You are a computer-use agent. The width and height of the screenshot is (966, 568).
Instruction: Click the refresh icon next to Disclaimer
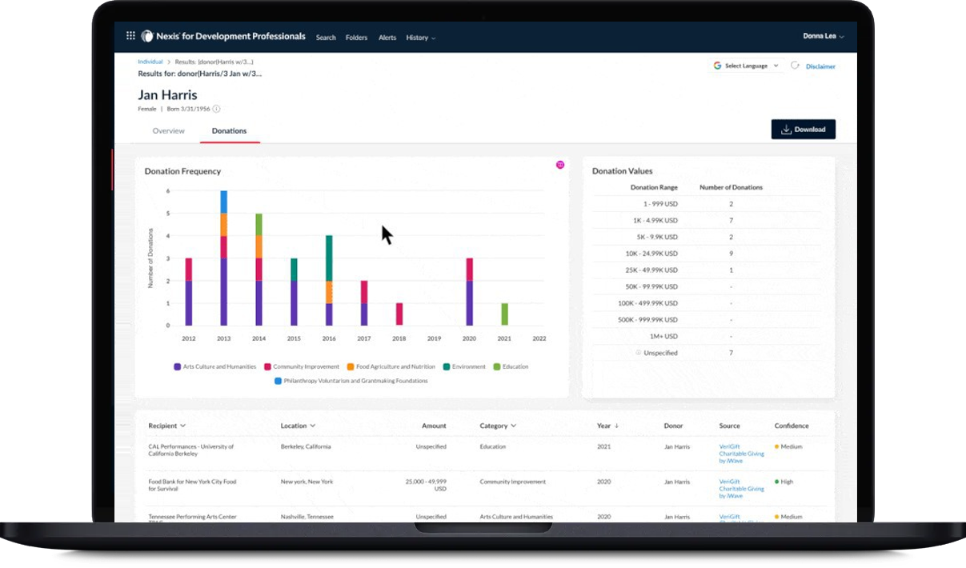click(x=795, y=66)
